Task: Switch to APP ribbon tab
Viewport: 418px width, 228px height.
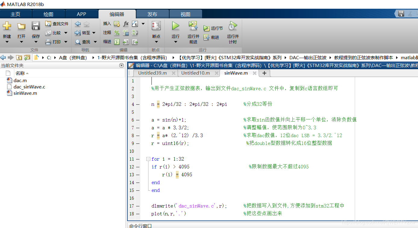Action: click(81, 14)
